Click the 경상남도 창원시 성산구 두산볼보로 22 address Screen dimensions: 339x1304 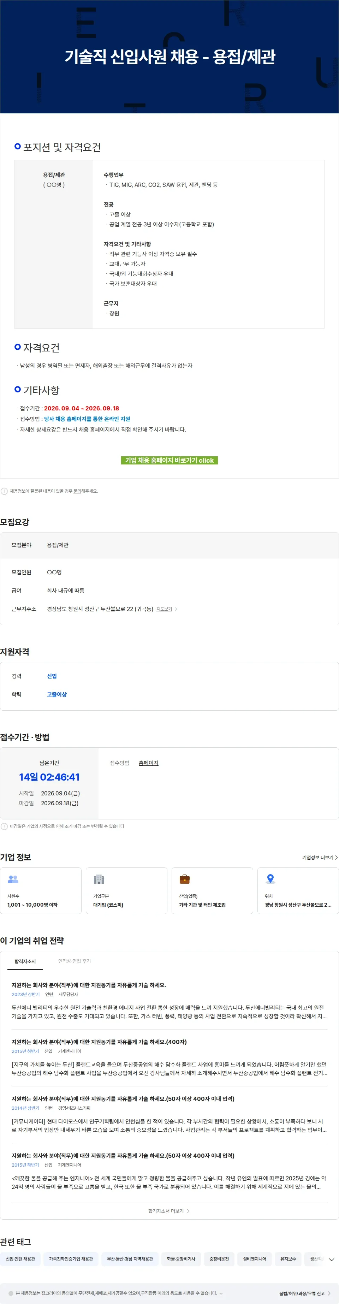tap(100, 609)
